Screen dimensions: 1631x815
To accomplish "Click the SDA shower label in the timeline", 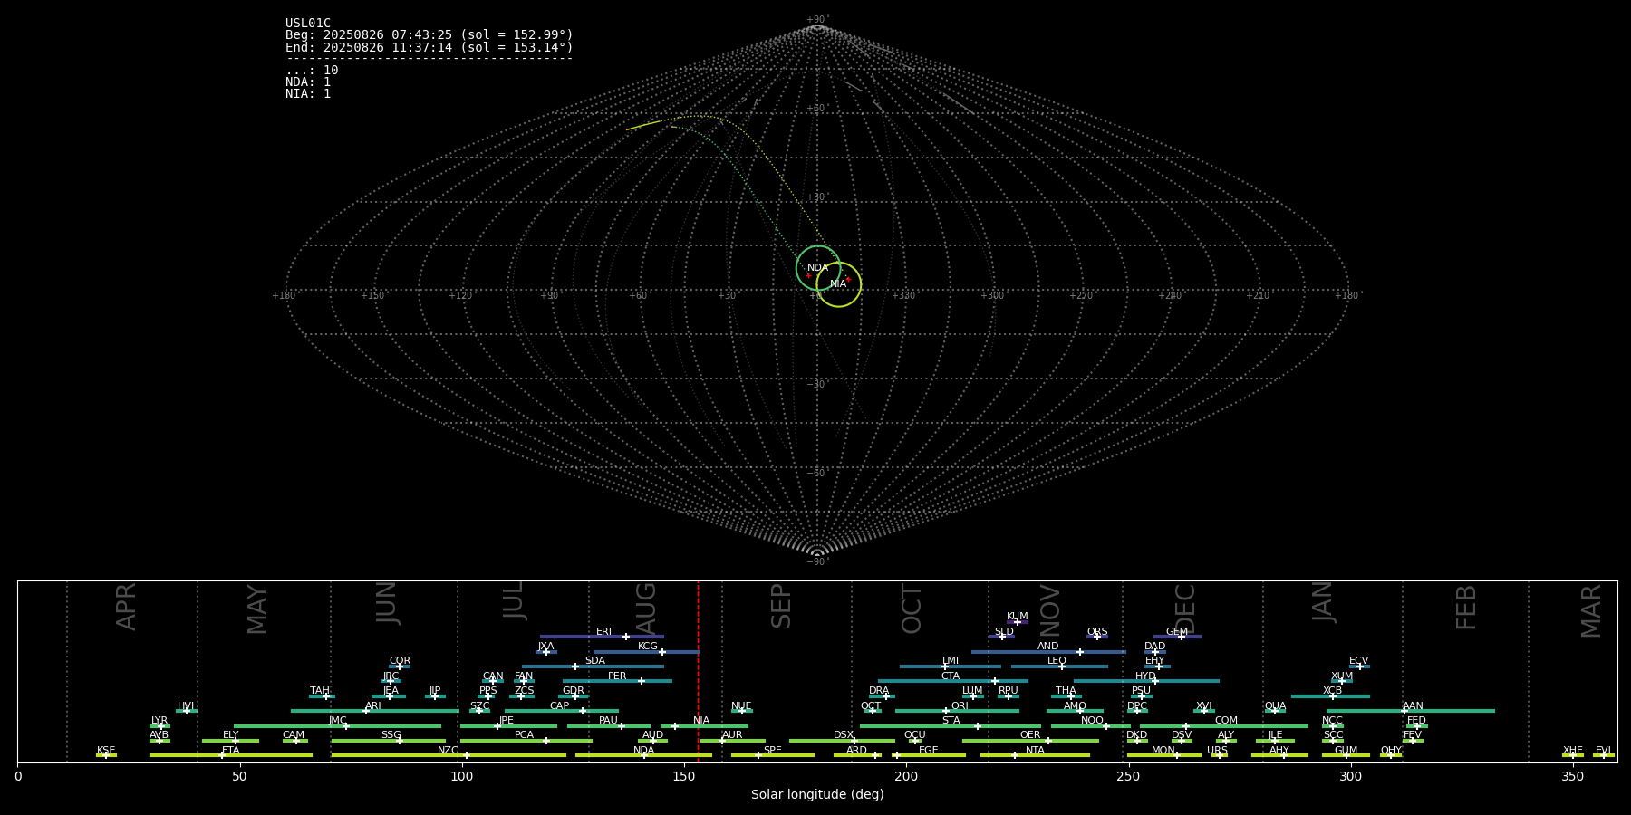I will tap(595, 661).
